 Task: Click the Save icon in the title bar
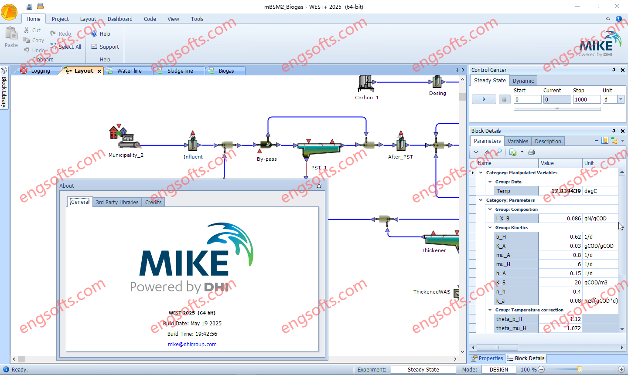[30, 7]
